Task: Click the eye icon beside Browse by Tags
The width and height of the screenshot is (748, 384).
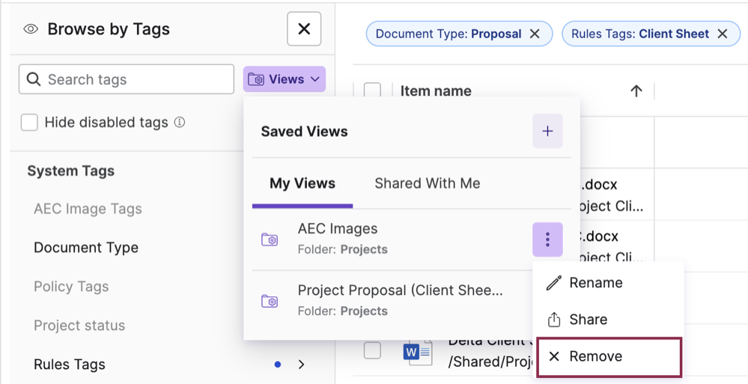Action: (31, 29)
